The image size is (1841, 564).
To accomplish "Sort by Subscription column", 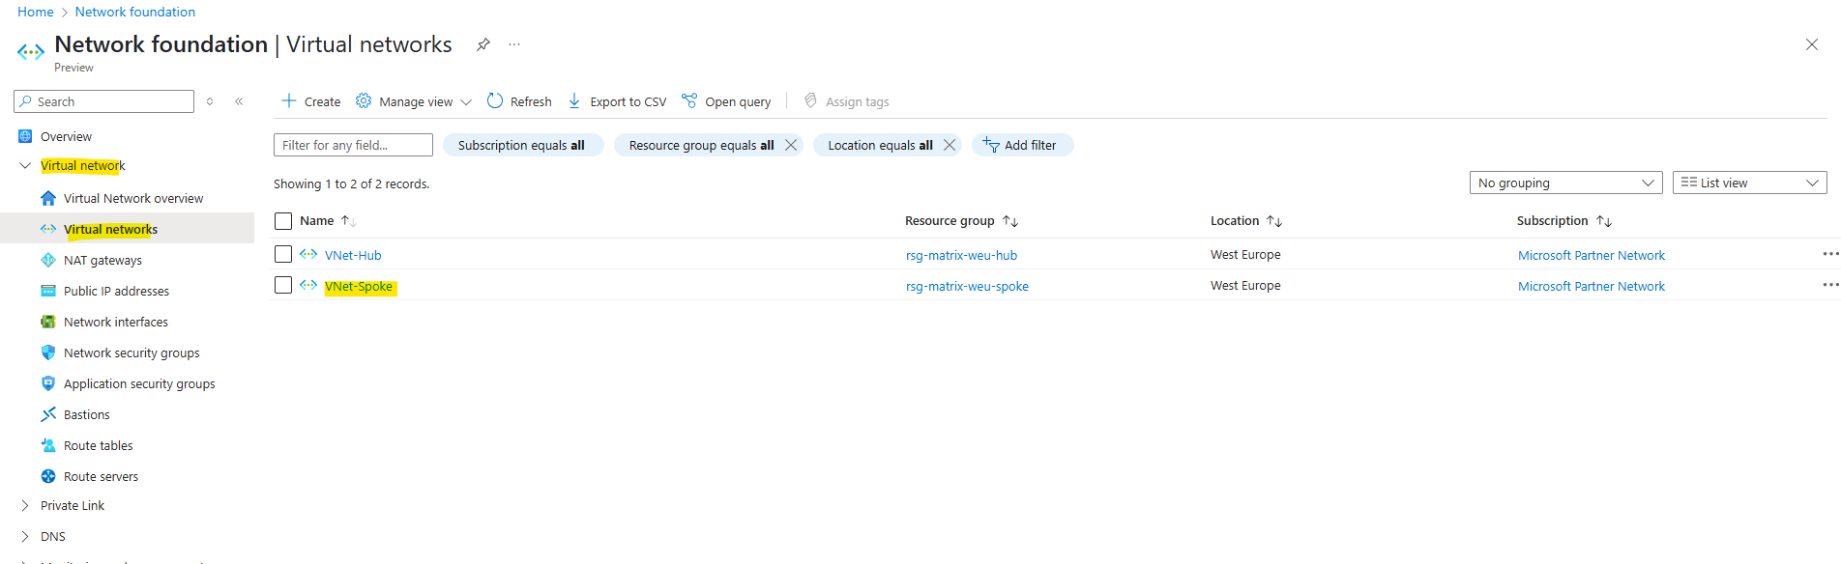I will pyautogui.click(x=1563, y=221).
